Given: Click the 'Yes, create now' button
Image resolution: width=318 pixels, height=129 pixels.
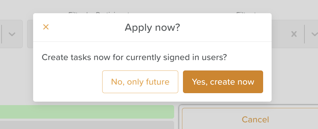Looking at the screenshot, I should 223,82.
